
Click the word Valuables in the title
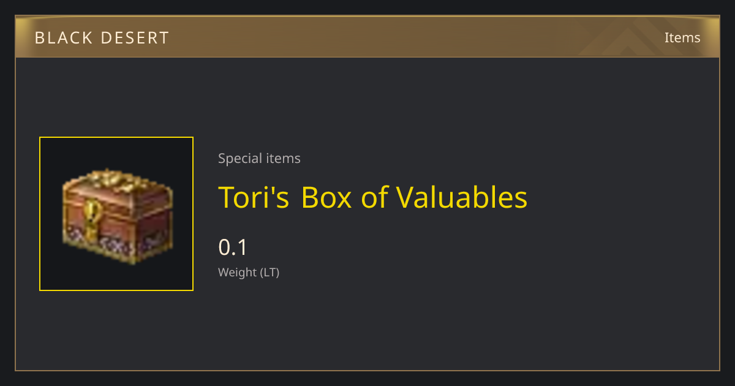click(x=462, y=197)
